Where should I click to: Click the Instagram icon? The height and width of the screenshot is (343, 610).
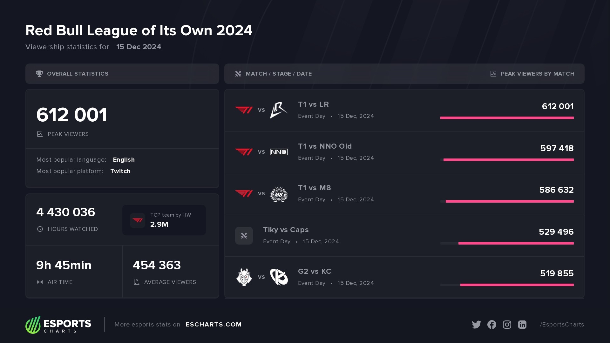[507, 325]
